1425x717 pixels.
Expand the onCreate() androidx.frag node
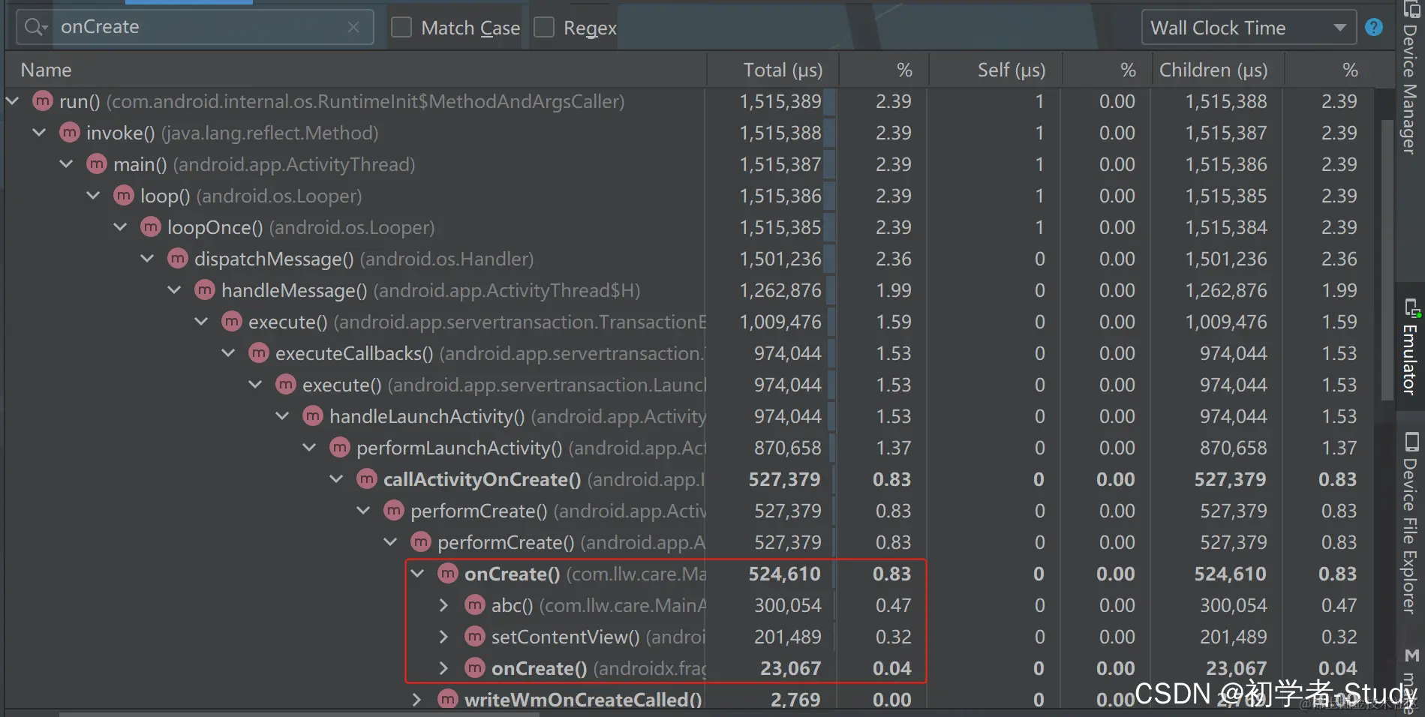click(x=443, y=667)
